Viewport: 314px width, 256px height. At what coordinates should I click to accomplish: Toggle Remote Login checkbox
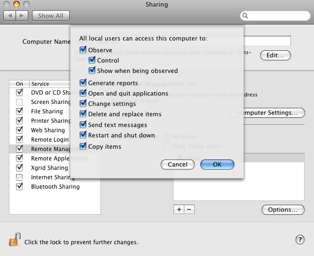click(19, 139)
